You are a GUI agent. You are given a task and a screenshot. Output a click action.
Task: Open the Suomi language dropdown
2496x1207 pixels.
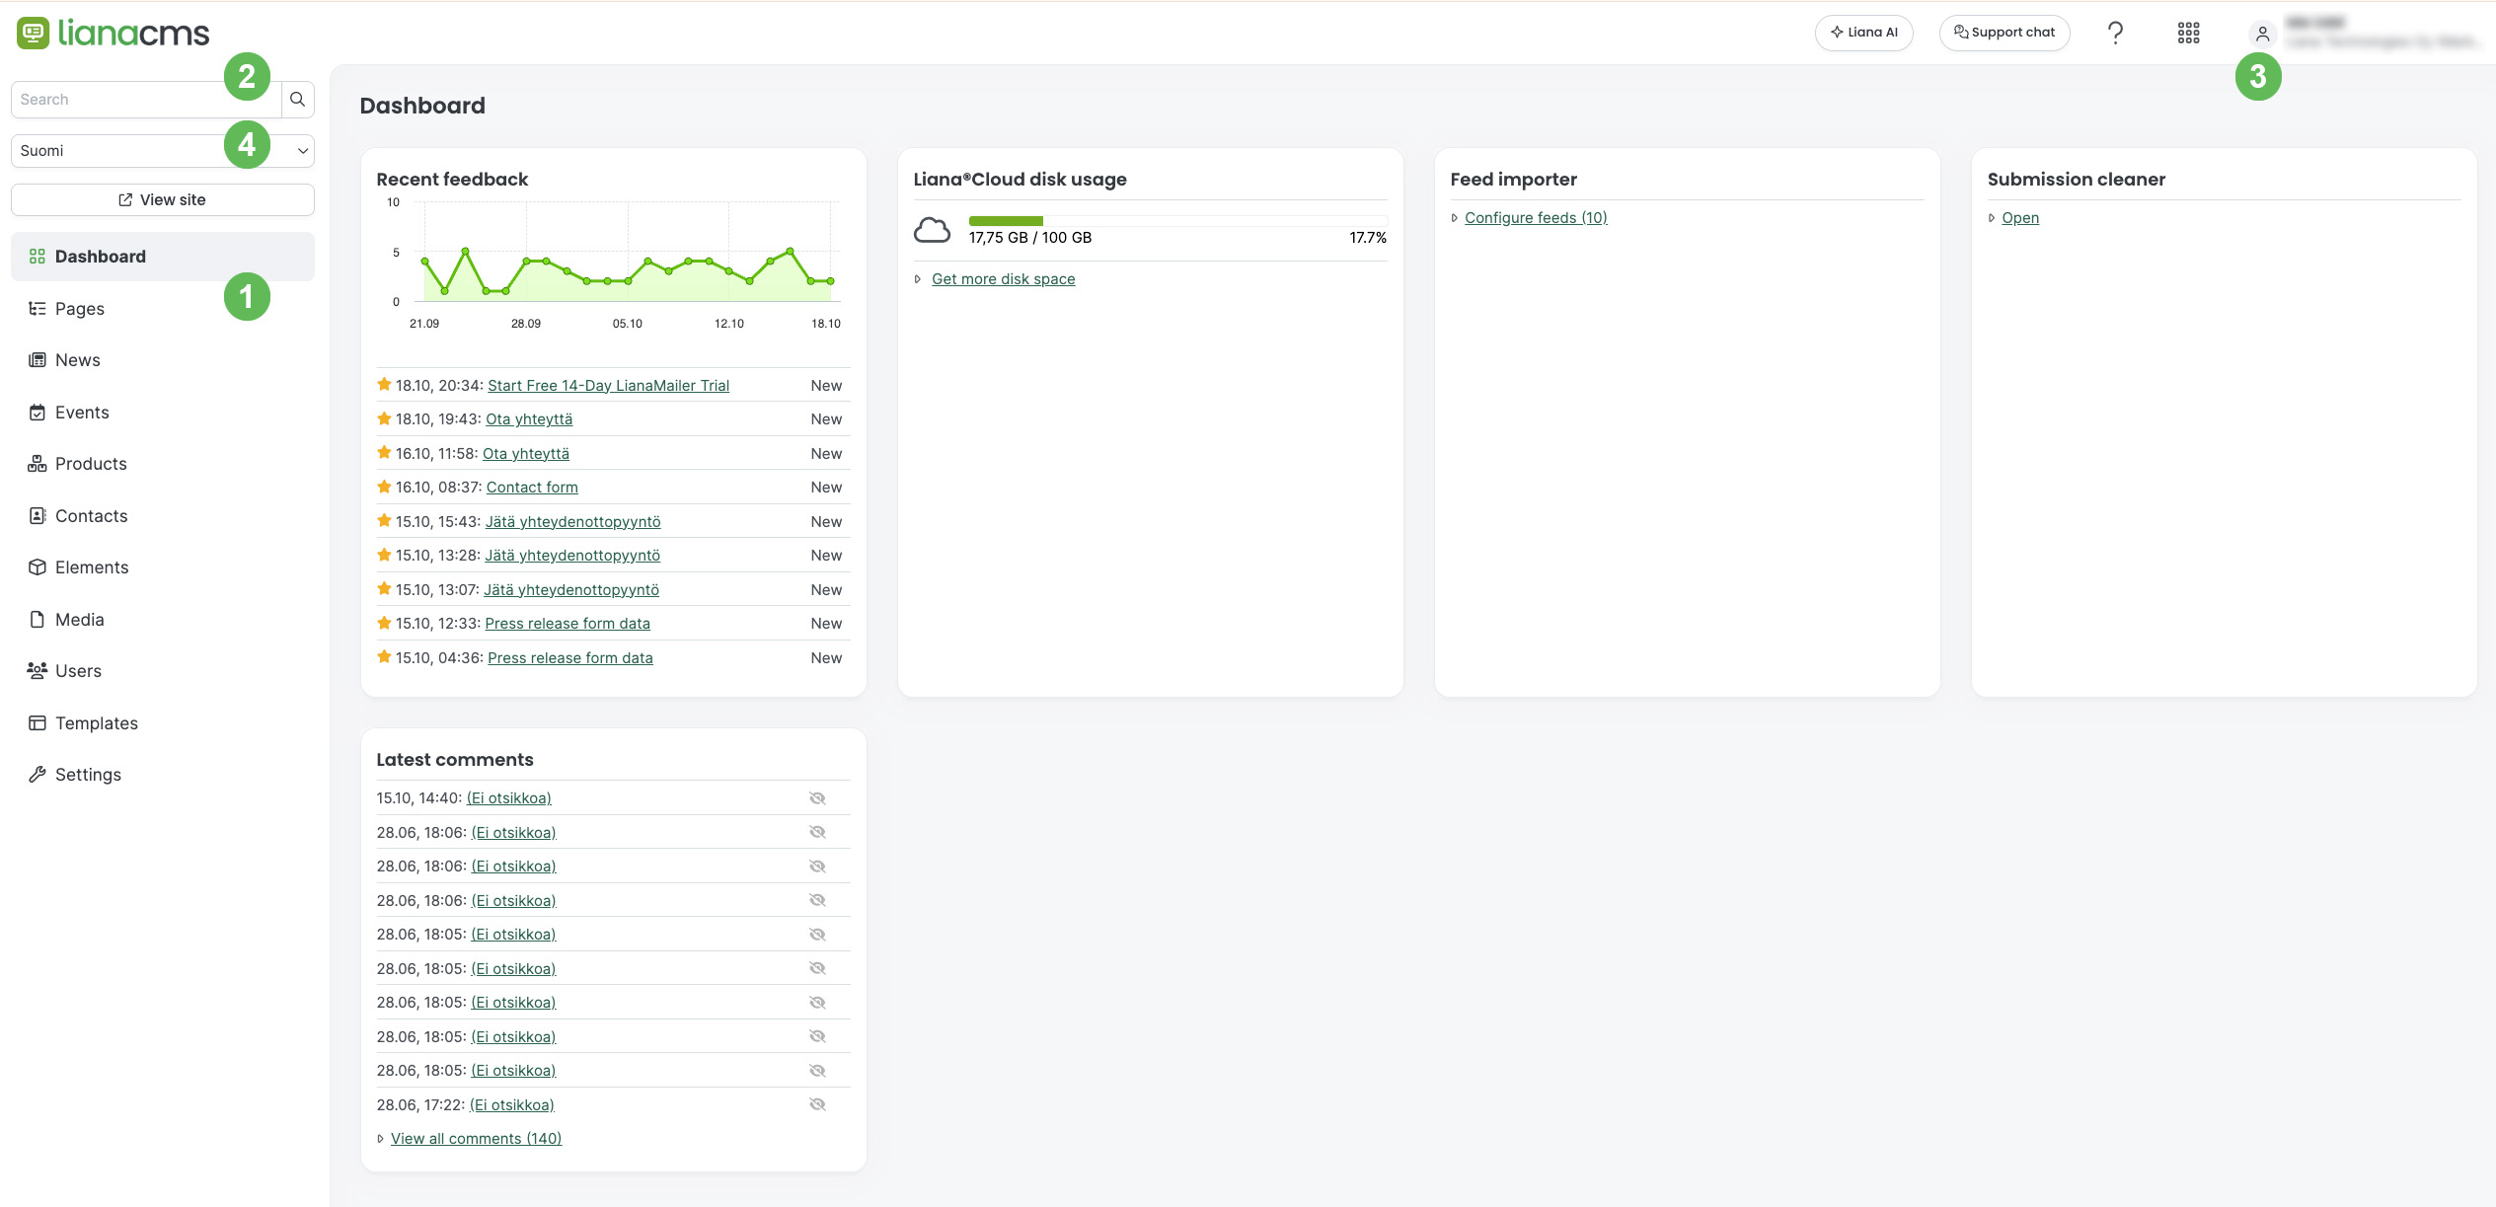tap(163, 151)
